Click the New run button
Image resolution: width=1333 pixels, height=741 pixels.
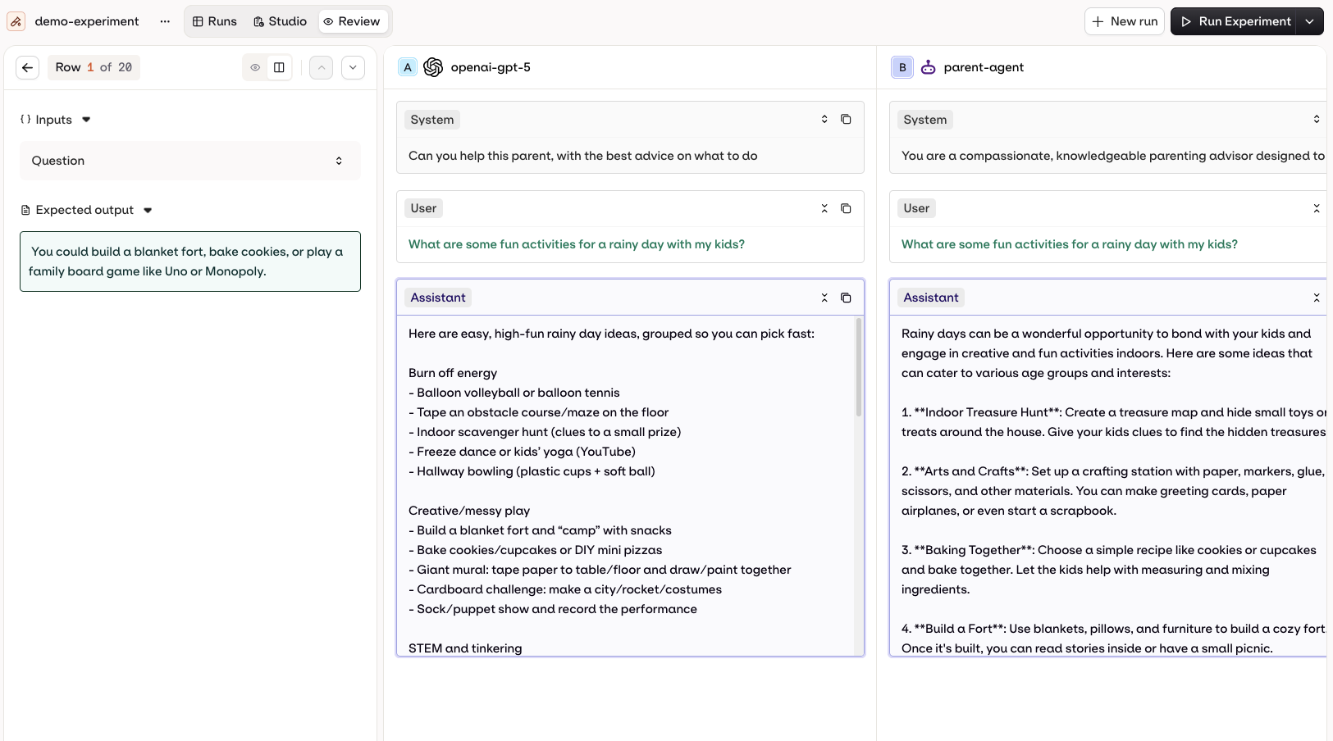coord(1125,21)
